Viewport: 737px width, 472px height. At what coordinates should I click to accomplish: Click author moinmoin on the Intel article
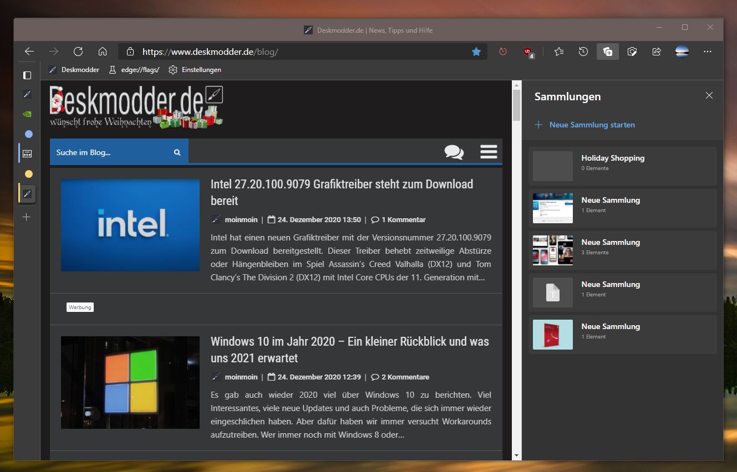pyautogui.click(x=241, y=219)
